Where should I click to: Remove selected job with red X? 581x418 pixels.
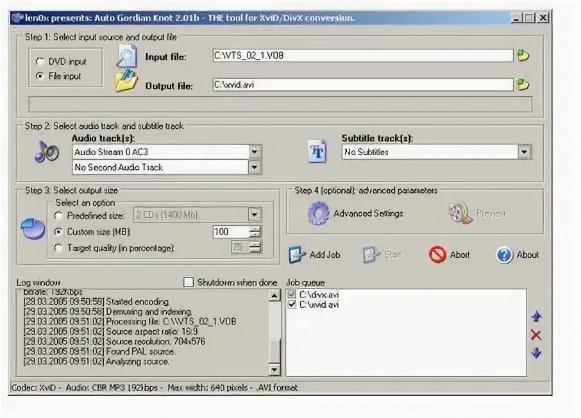coord(536,335)
